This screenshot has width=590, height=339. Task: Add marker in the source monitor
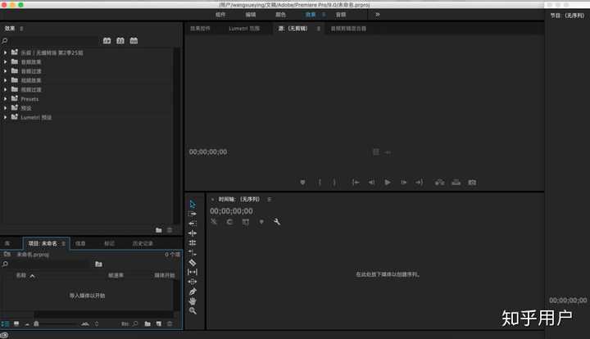point(302,183)
